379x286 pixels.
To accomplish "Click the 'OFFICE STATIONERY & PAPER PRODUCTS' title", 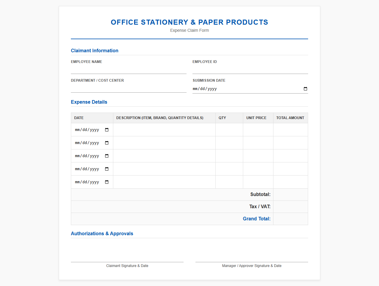I will [x=189, y=22].
